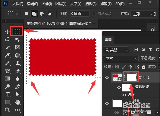
Task: Hide the 智能滤镜 smart filters
Action: coord(119,87)
